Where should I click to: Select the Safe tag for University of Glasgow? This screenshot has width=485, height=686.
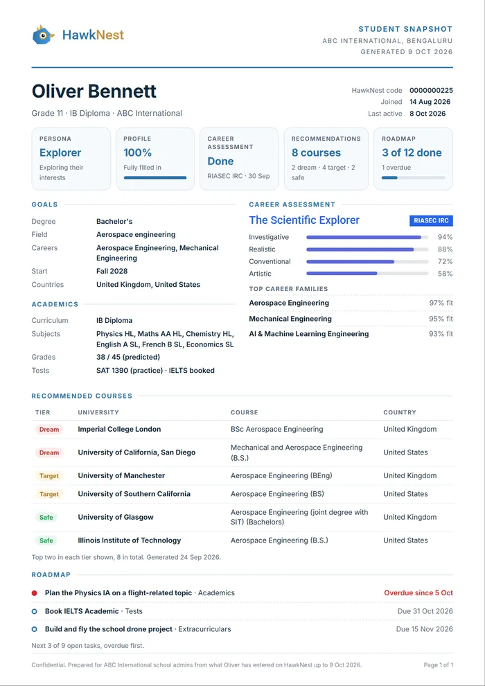[46, 517]
